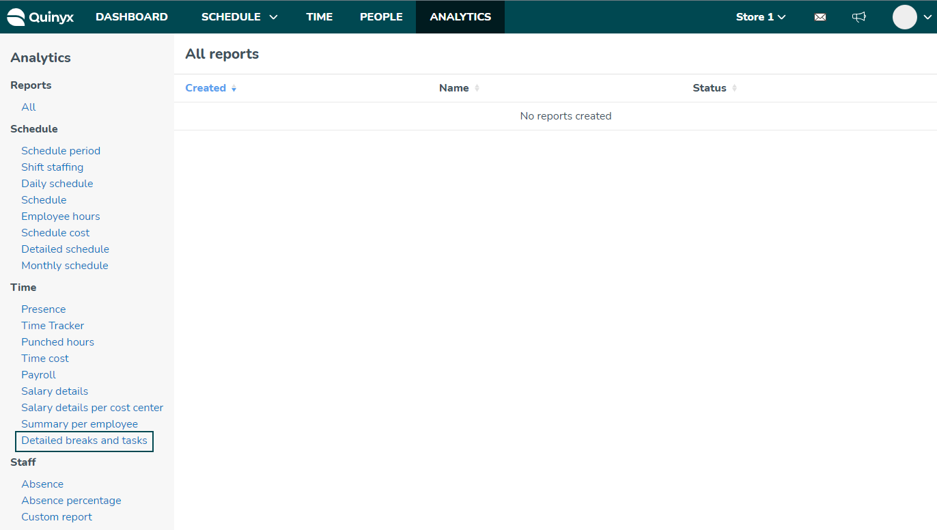Switch to the People tab
This screenshot has width=937, height=530.
pyautogui.click(x=381, y=17)
